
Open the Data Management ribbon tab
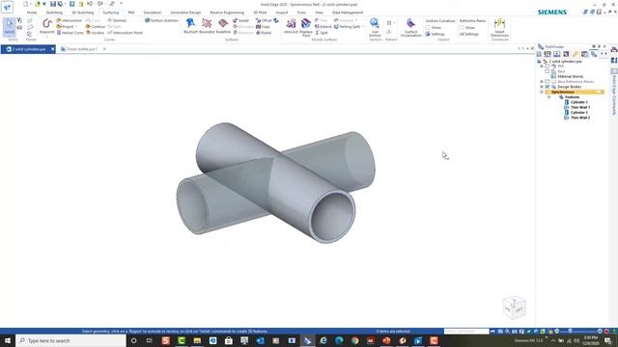pos(348,13)
